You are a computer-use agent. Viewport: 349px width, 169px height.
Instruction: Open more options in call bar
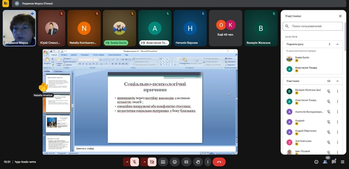click(x=208, y=162)
